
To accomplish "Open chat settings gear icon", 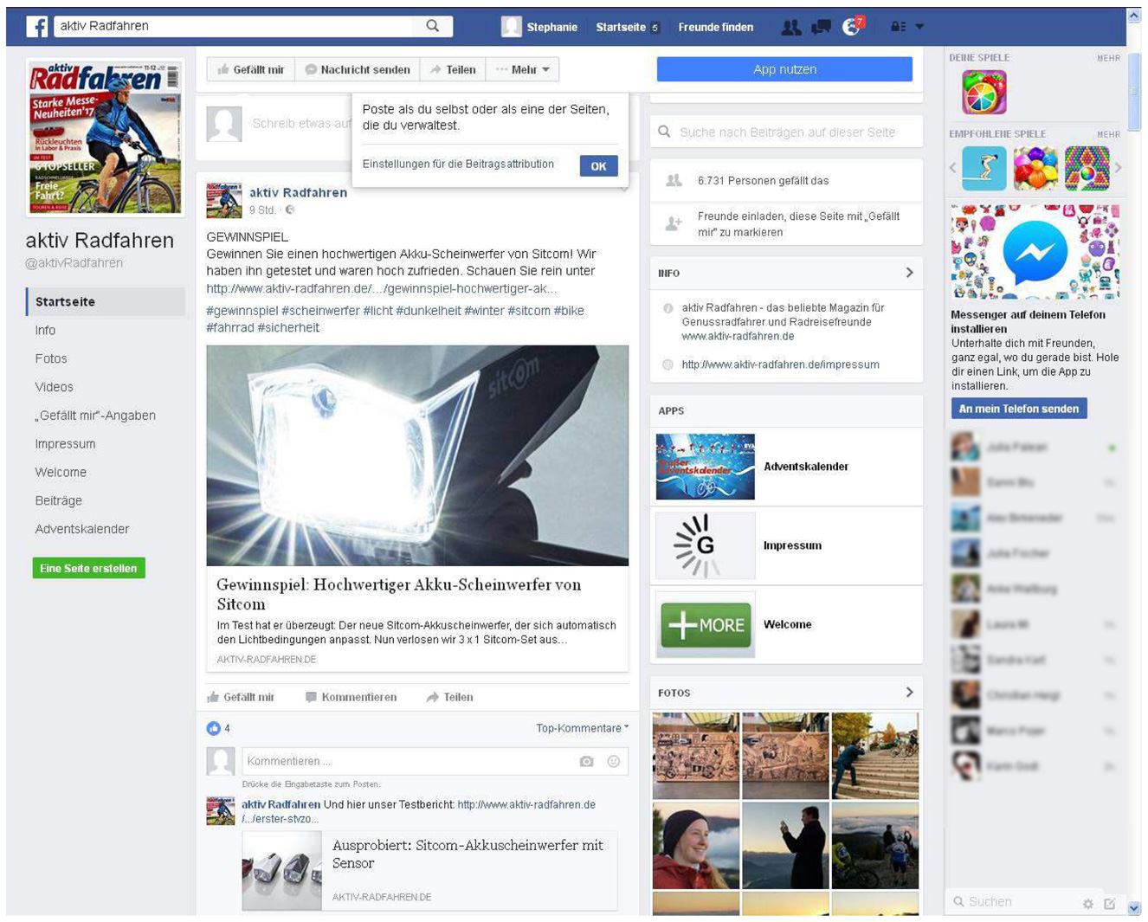I will click(1087, 904).
